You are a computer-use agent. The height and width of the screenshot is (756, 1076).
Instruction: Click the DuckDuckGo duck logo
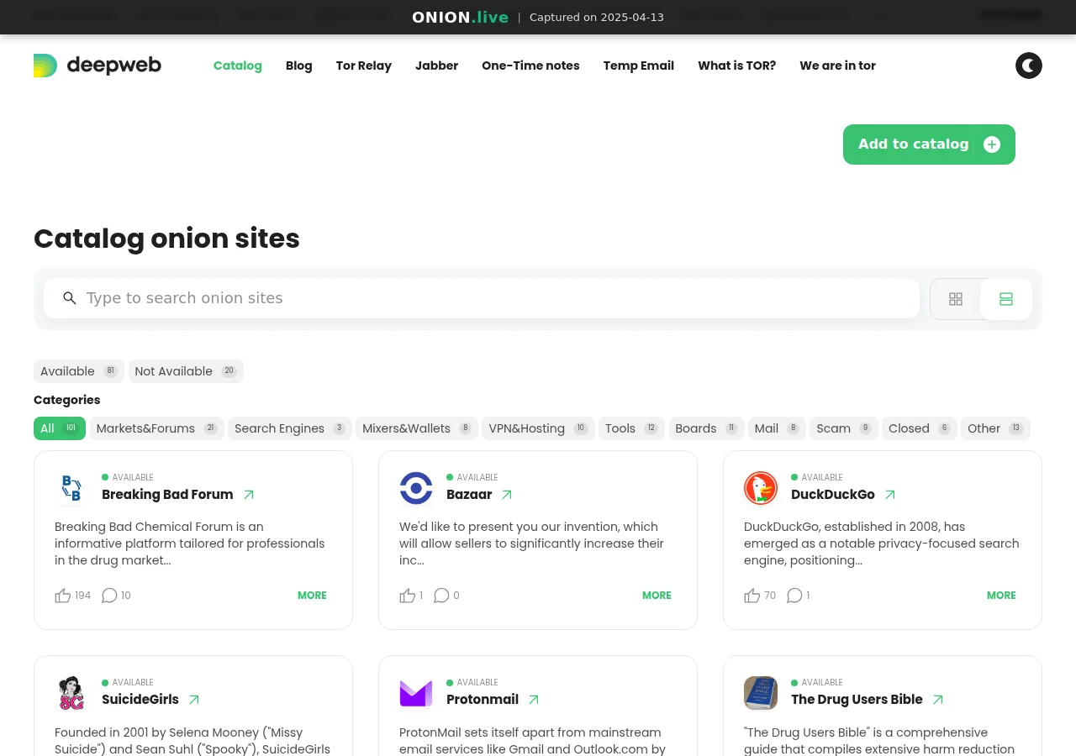coord(761,488)
